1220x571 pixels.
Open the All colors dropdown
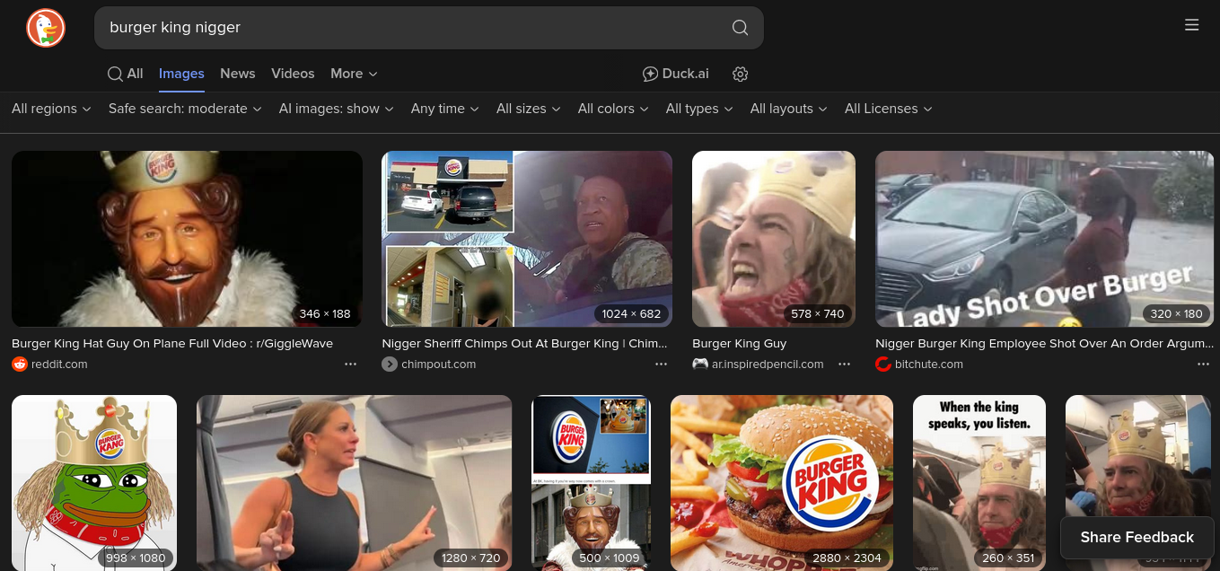click(x=614, y=109)
